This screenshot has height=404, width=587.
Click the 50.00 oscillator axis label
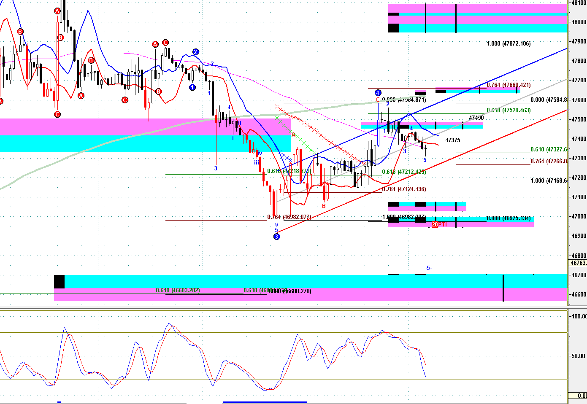(578, 356)
